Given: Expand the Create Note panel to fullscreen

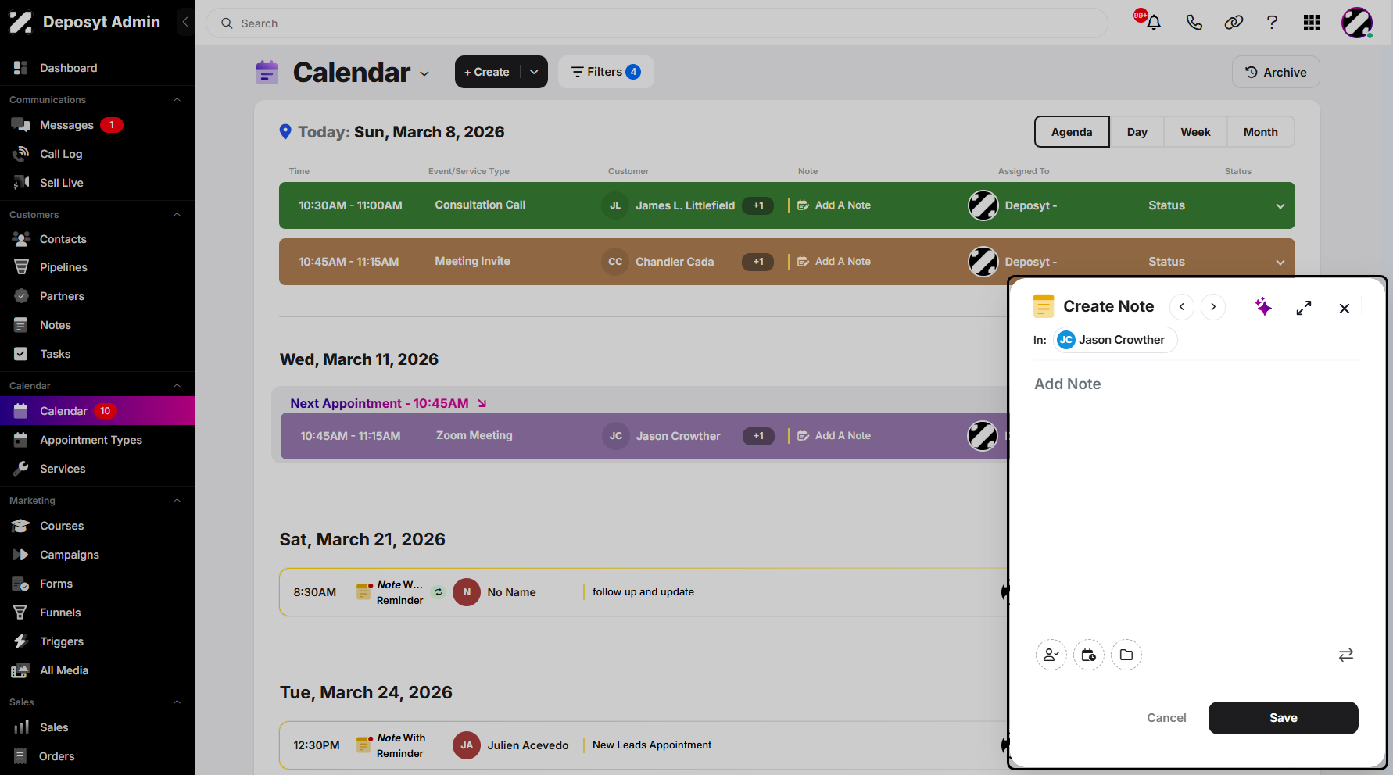Looking at the screenshot, I should tap(1304, 308).
